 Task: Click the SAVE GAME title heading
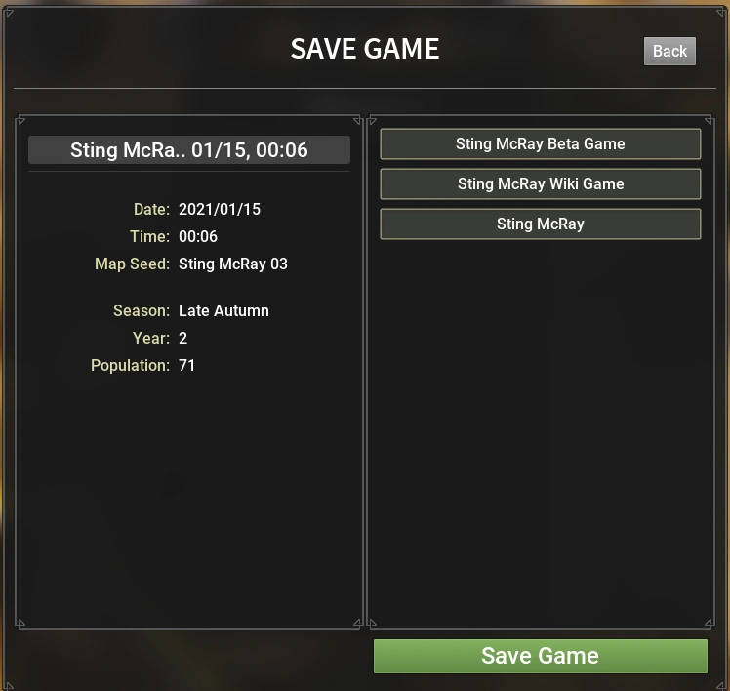pos(365,49)
